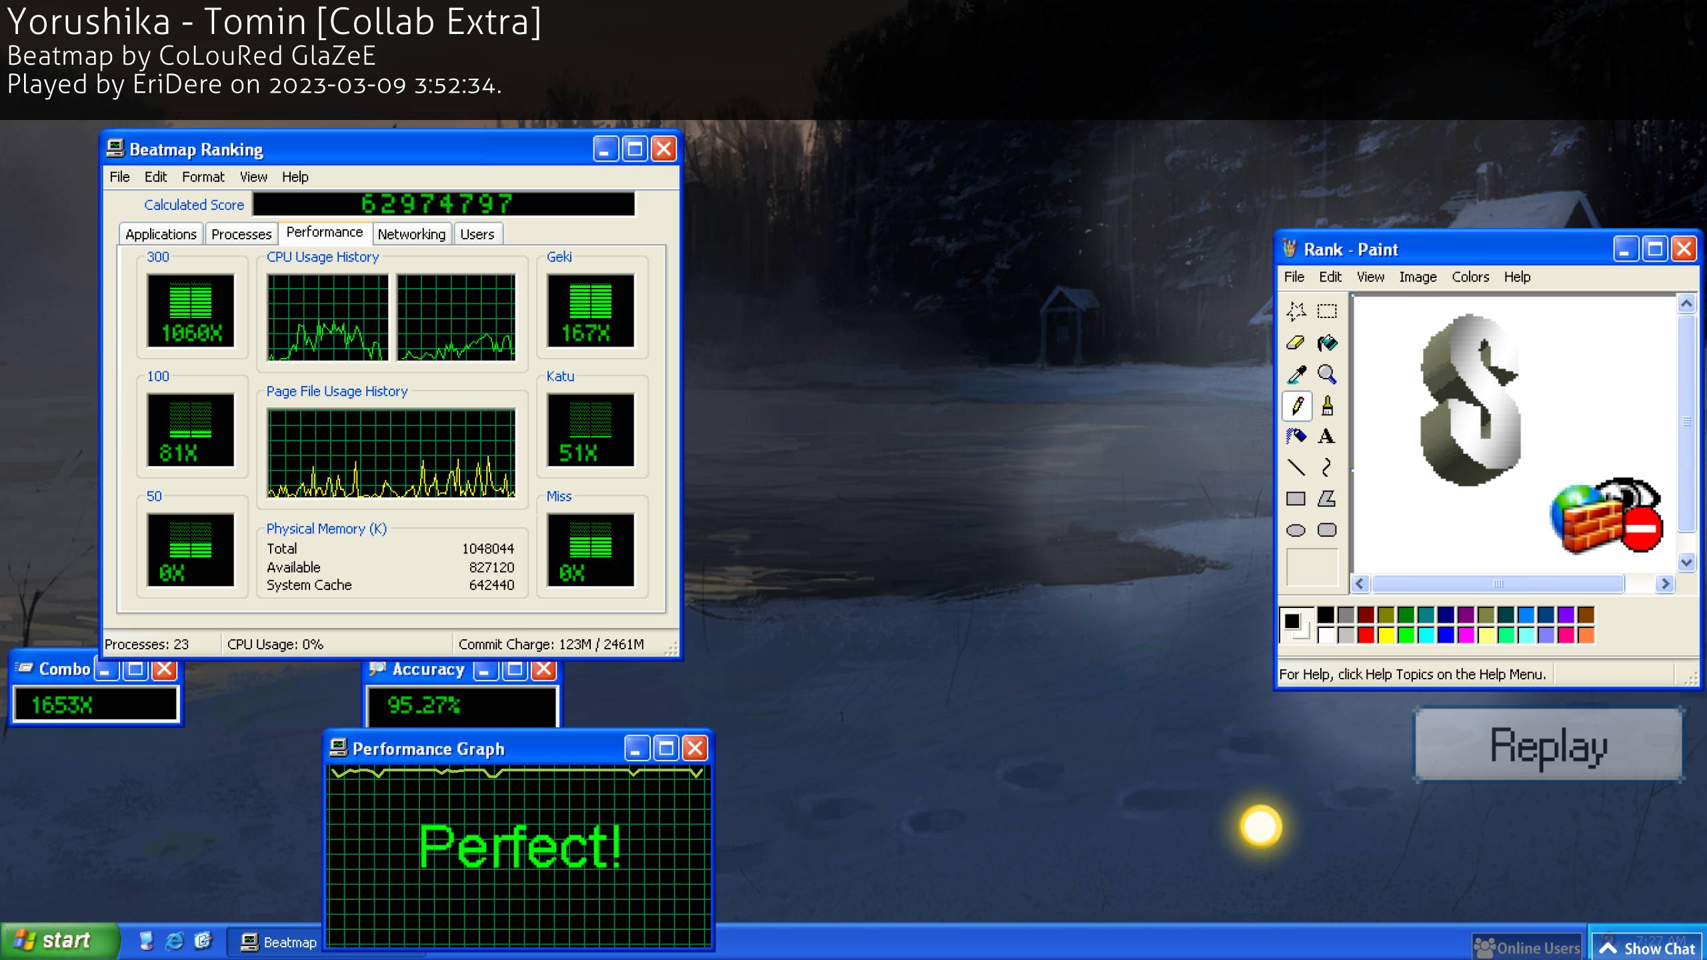Switch to the Networking tab

click(411, 234)
